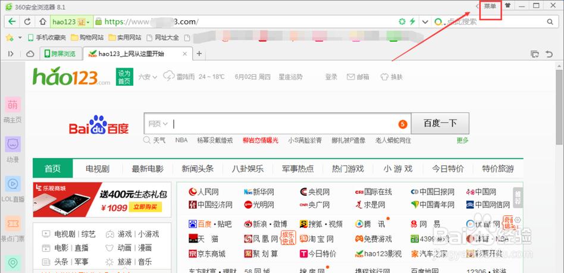
Task: Select 新闻头条 navigation tab
Action: click(198, 168)
